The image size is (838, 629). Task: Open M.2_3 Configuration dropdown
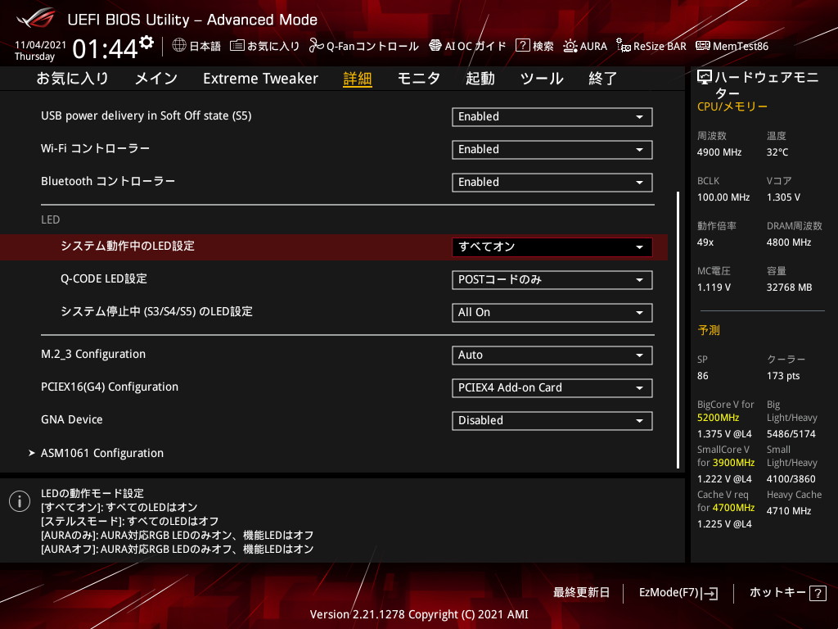(x=552, y=355)
